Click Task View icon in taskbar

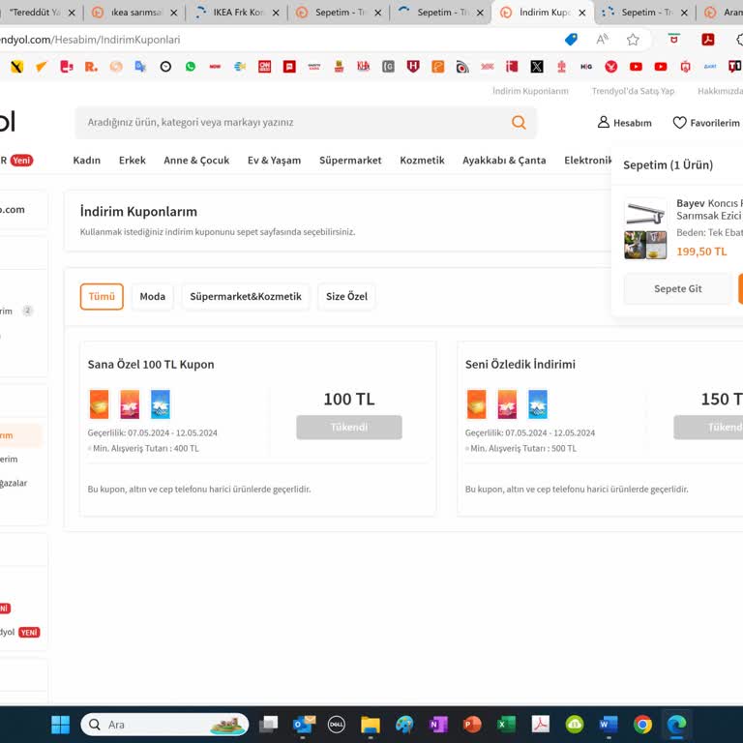[x=269, y=724]
